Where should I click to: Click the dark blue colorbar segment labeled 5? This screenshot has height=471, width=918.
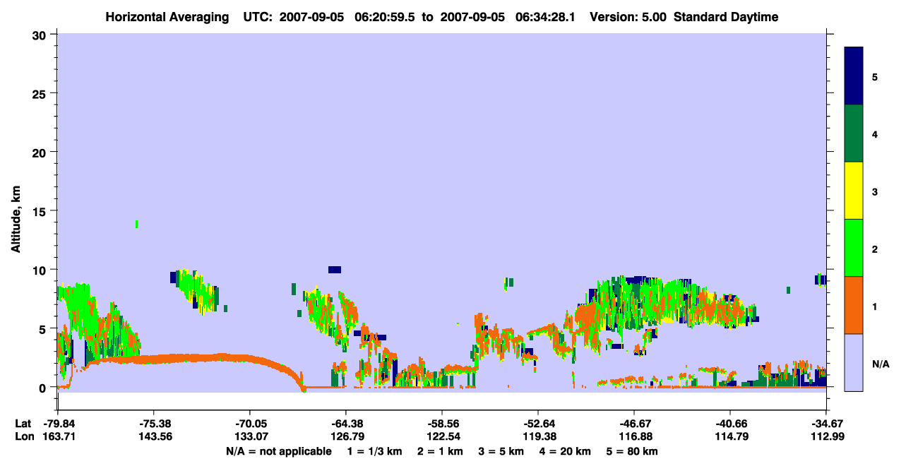(854, 76)
